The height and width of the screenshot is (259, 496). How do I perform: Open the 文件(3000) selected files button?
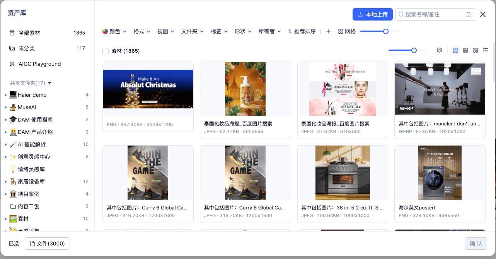coord(47,244)
